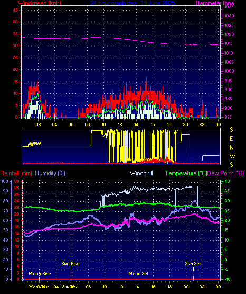Select the 1015 barometer scale label
This screenshot has height=294, width=246.
click(x=229, y=43)
